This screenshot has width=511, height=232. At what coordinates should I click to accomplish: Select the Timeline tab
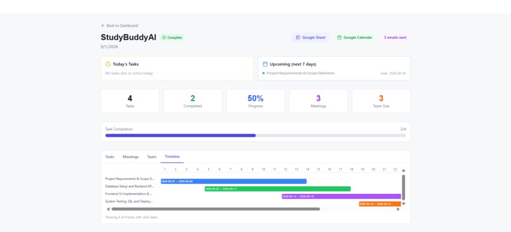[x=172, y=157]
